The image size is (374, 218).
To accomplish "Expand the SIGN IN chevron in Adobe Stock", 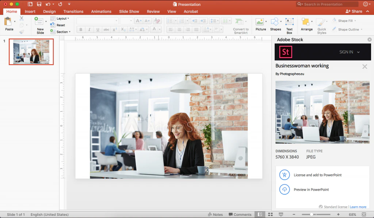I will coord(358,52).
